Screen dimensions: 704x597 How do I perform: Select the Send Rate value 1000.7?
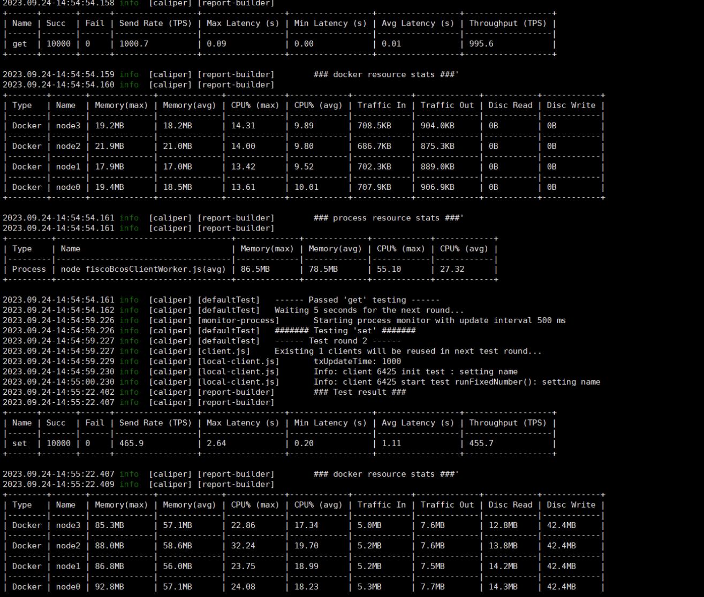point(134,44)
